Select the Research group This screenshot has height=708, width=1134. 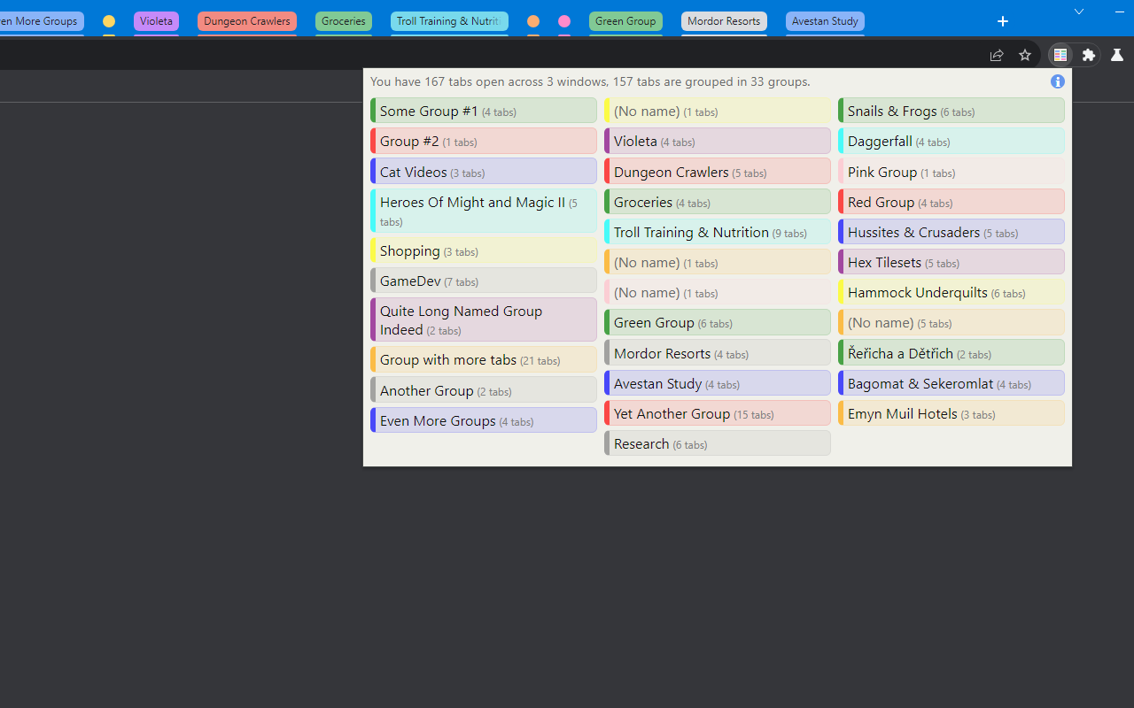click(718, 443)
